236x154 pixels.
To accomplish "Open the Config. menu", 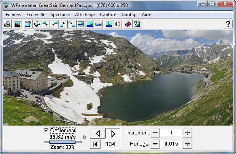I will click(129, 15).
